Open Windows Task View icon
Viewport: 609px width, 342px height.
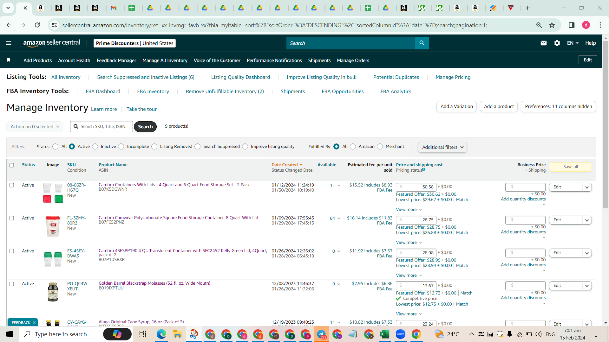(143, 334)
